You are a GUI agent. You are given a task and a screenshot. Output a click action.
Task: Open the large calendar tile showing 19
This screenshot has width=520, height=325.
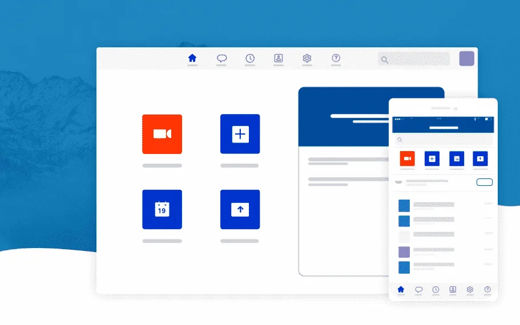click(162, 209)
